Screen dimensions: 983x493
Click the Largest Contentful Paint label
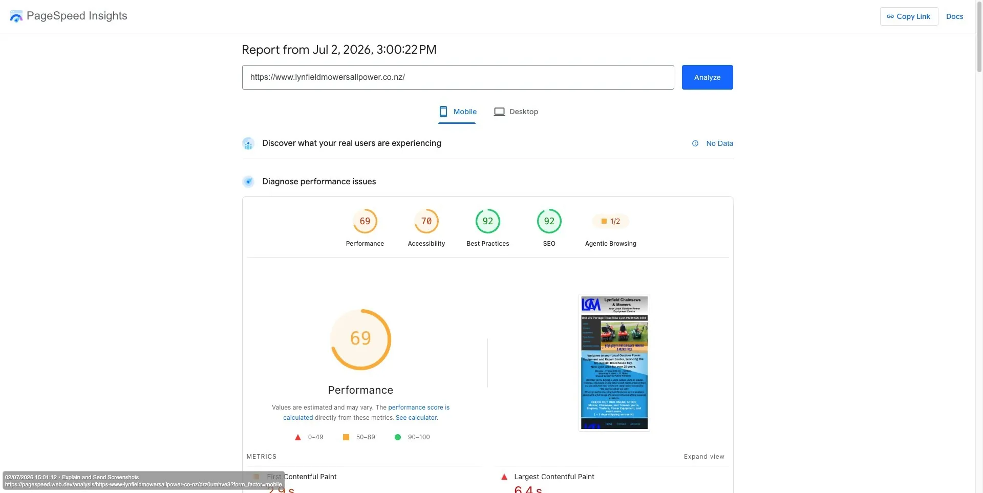click(x=554, y=477)
